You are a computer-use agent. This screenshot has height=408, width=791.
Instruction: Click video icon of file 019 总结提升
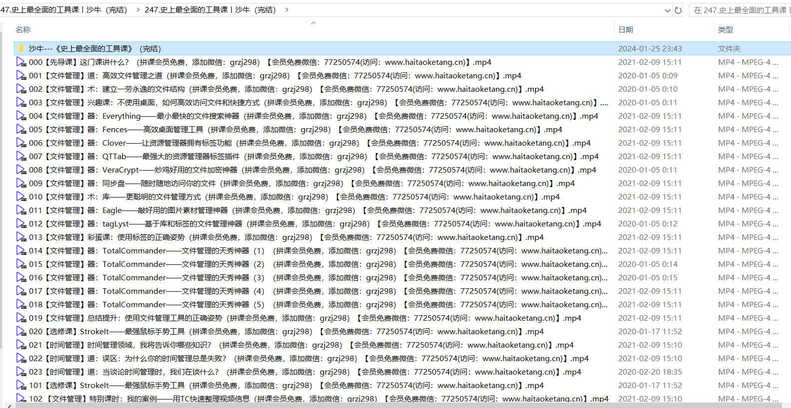(21, 318)
